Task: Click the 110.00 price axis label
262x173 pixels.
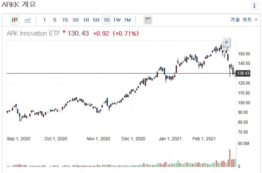Action: (244, 93)
